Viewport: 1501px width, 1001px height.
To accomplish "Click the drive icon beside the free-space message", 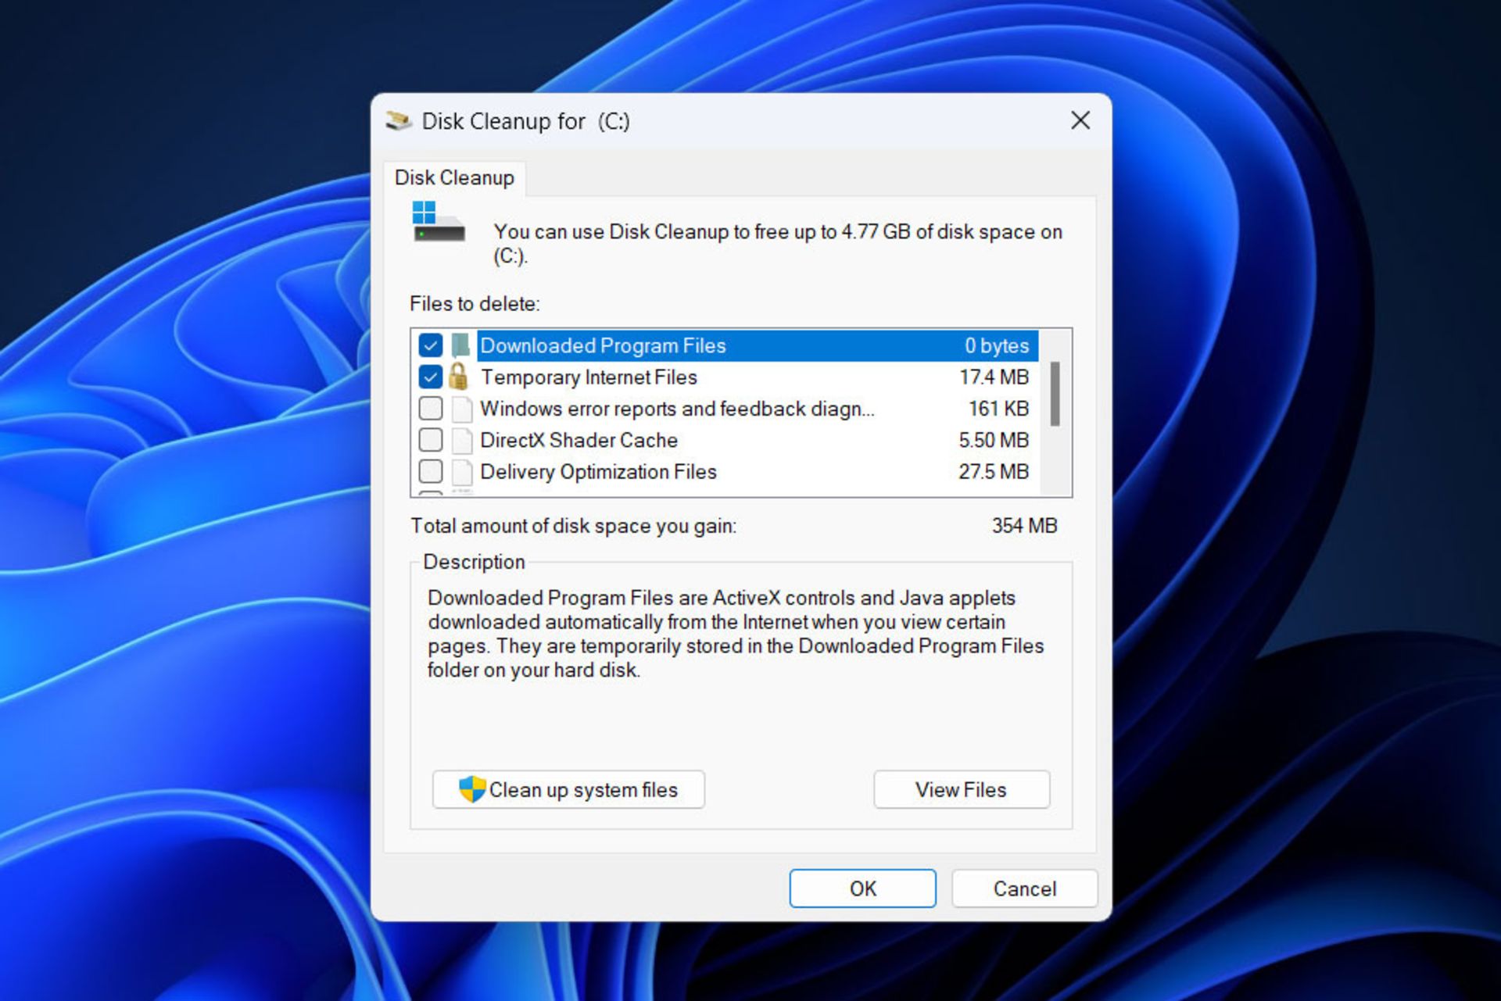I will 439,222.
